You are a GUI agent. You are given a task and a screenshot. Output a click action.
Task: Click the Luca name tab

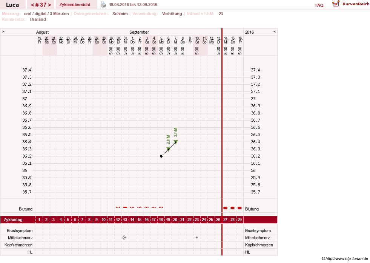[12, 5]
